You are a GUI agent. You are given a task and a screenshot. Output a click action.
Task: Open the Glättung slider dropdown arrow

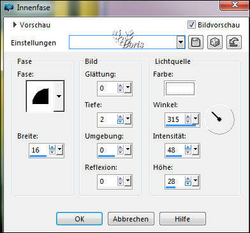(x=128, y=88)
